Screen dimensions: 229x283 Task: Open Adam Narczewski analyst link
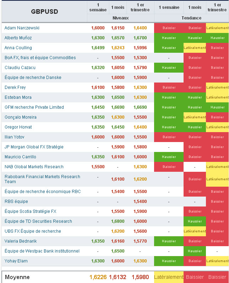[x=22, y=28]
